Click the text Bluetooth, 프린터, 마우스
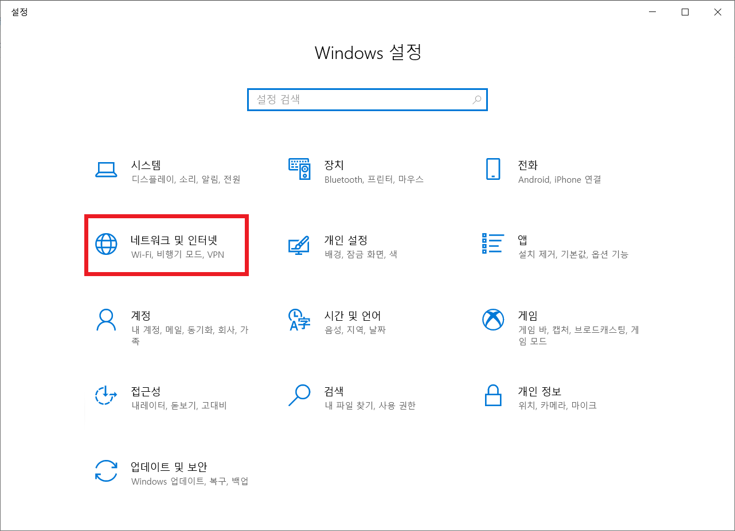 pos(374,179)
